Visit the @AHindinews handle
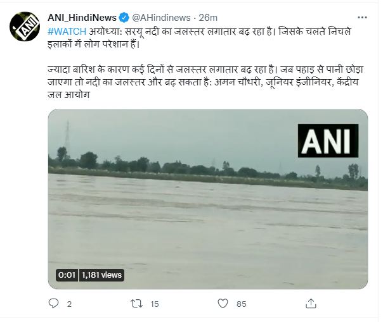Image resolution: width=383 pixels, height=322 pixels. click(x=161, y=15)
